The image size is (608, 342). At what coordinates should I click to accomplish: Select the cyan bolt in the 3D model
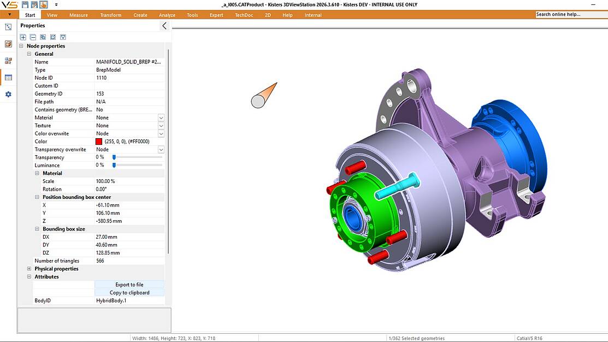[x=398, y=187]
